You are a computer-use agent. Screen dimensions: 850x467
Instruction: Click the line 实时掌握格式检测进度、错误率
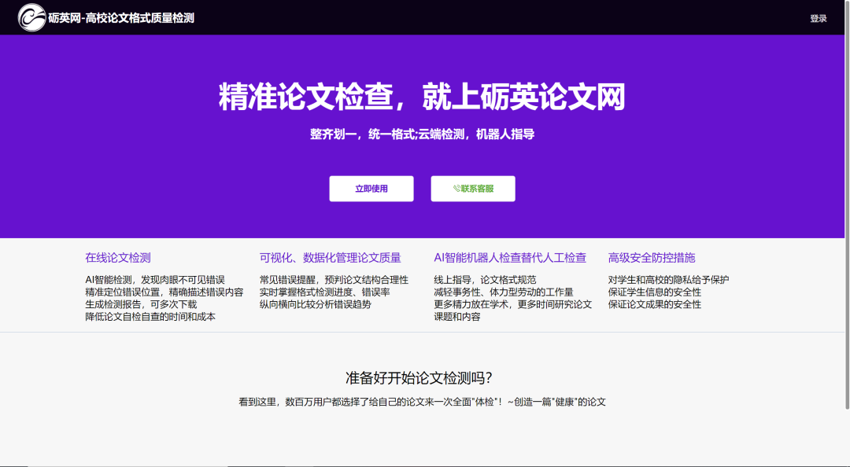325,292
